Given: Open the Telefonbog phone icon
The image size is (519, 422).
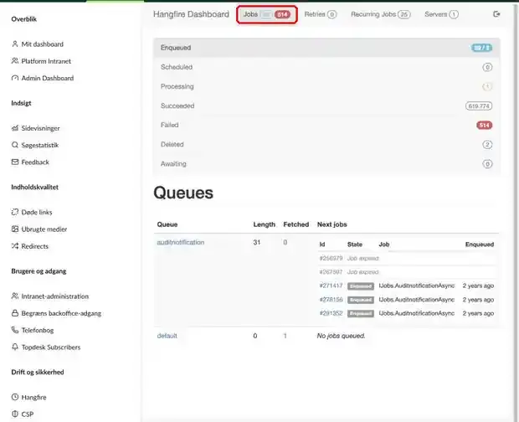Looking at the screenshot, I should click(14, 330).
